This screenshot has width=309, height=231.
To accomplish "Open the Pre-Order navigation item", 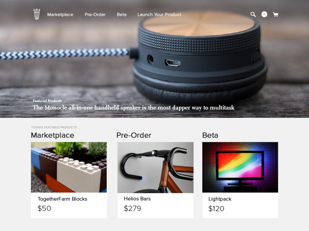I will click(95, 14).
